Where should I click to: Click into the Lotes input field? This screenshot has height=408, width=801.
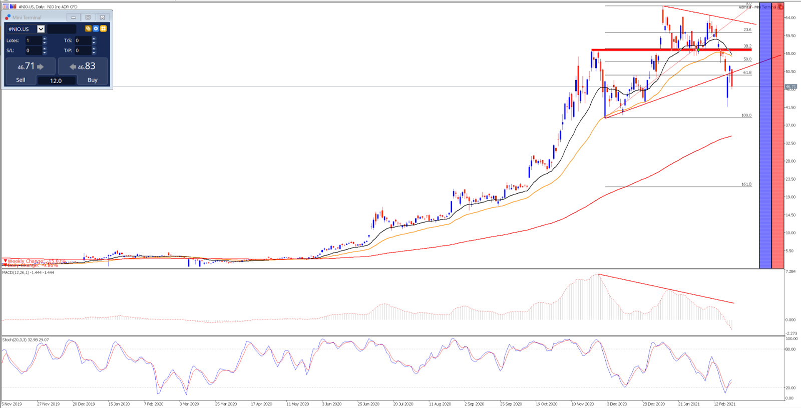tap(34, 40)
